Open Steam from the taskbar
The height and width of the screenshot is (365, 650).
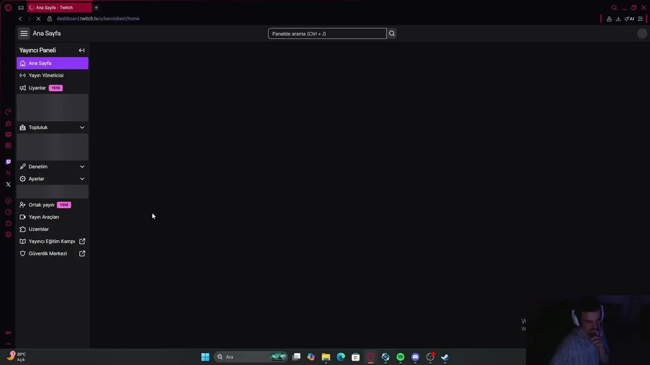point(445,357)
